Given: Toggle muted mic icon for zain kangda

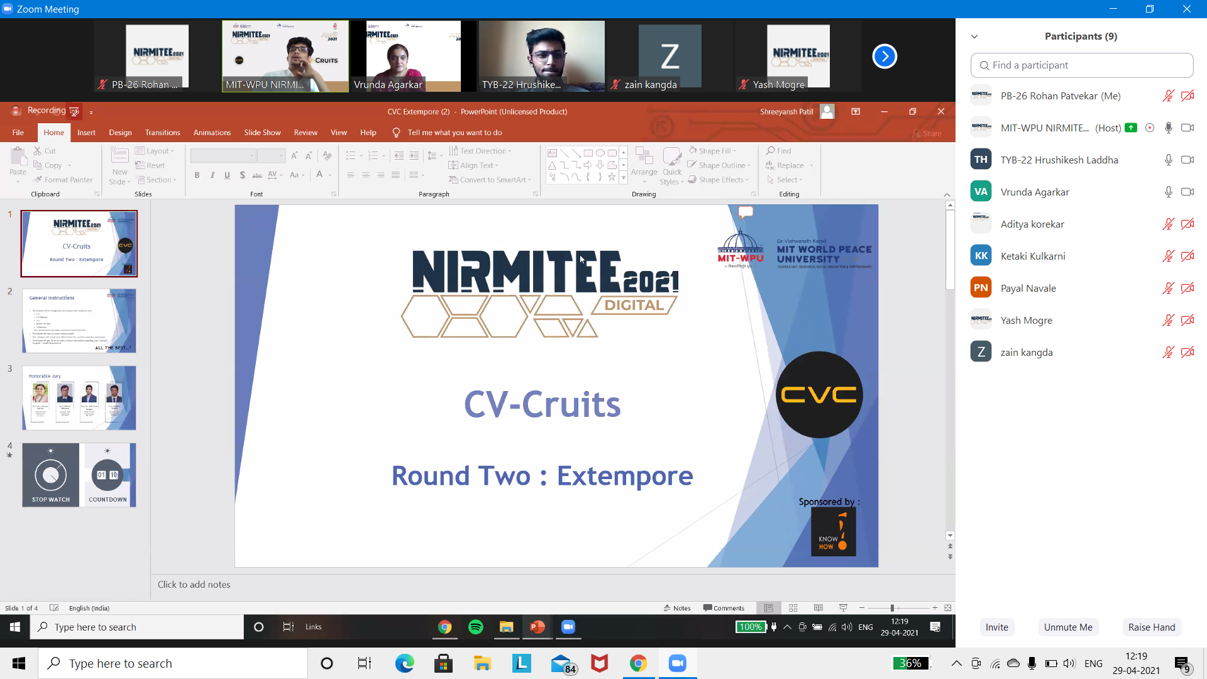Looking at the screenshot, I should click(x=1168, y=352).
